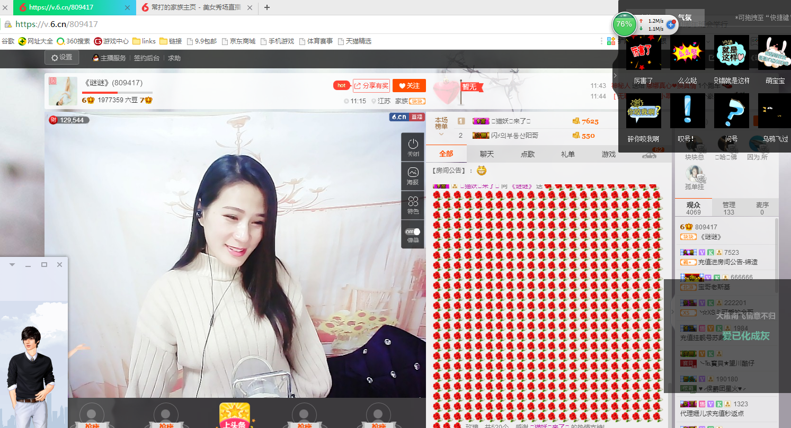Open the 360搜索 bookmark
Viewport: 791px width, 428px height.
point(74,41)
